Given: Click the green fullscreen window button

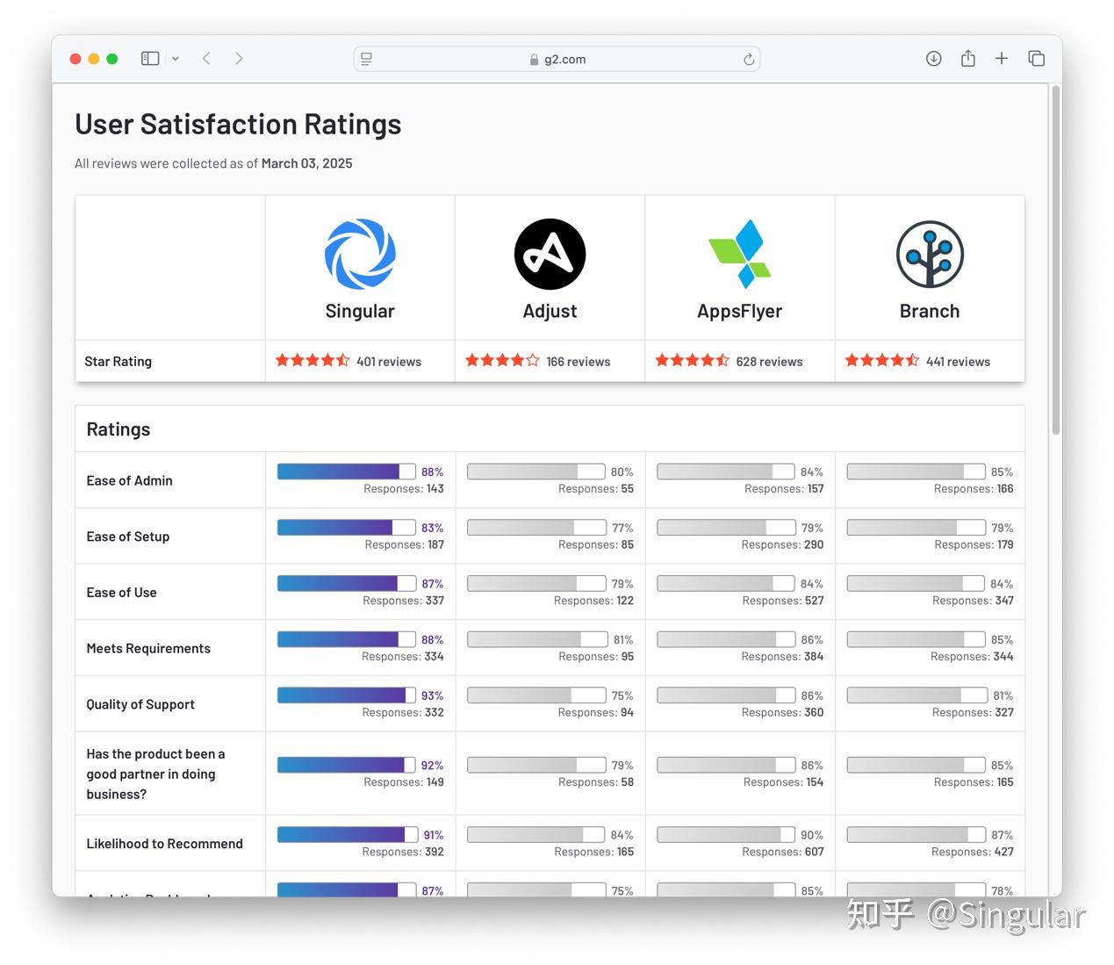Looking at the screenshot, I should 112,59.
